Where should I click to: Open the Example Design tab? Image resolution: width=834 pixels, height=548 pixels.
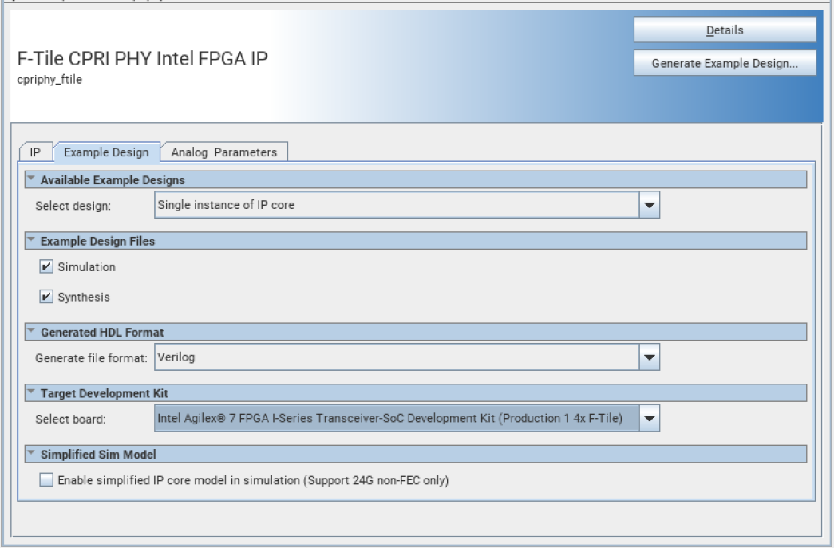(106, 152)
